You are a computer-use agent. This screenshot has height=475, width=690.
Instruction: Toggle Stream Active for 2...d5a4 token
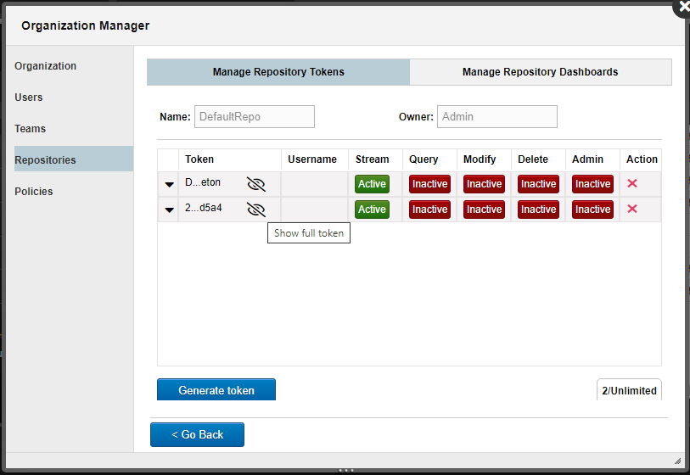(x=372, y=210)
